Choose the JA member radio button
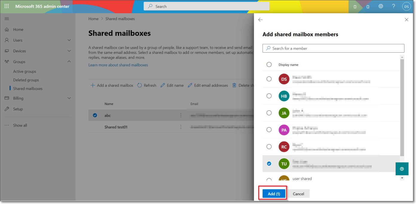The image size is (416, 204). point(269,113)
